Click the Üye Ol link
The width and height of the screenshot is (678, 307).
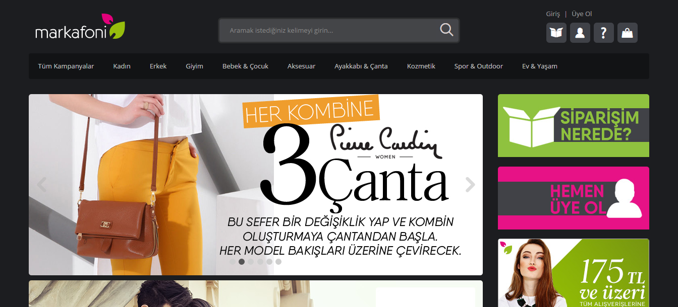pyautogui.click(x=582, y=14)
